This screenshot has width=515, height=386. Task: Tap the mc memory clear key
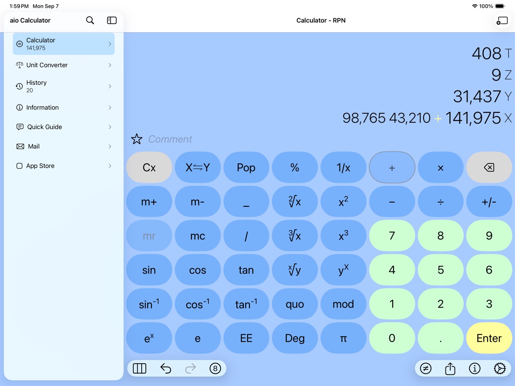coord(197,236)
